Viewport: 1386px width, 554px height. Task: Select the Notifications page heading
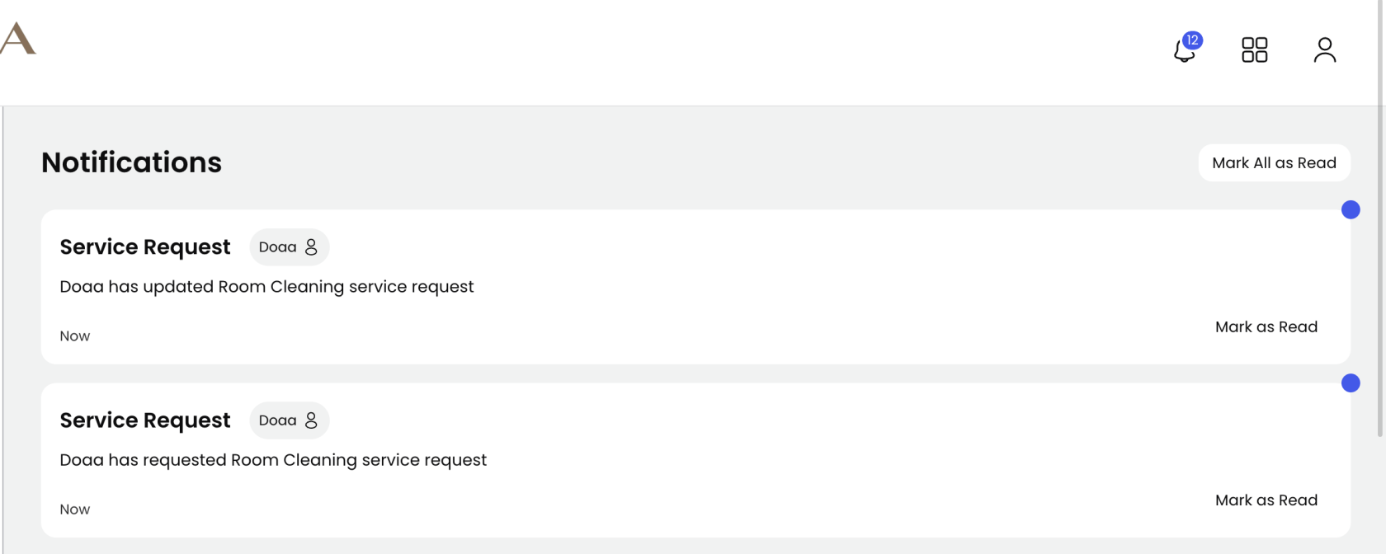point(131,162)
